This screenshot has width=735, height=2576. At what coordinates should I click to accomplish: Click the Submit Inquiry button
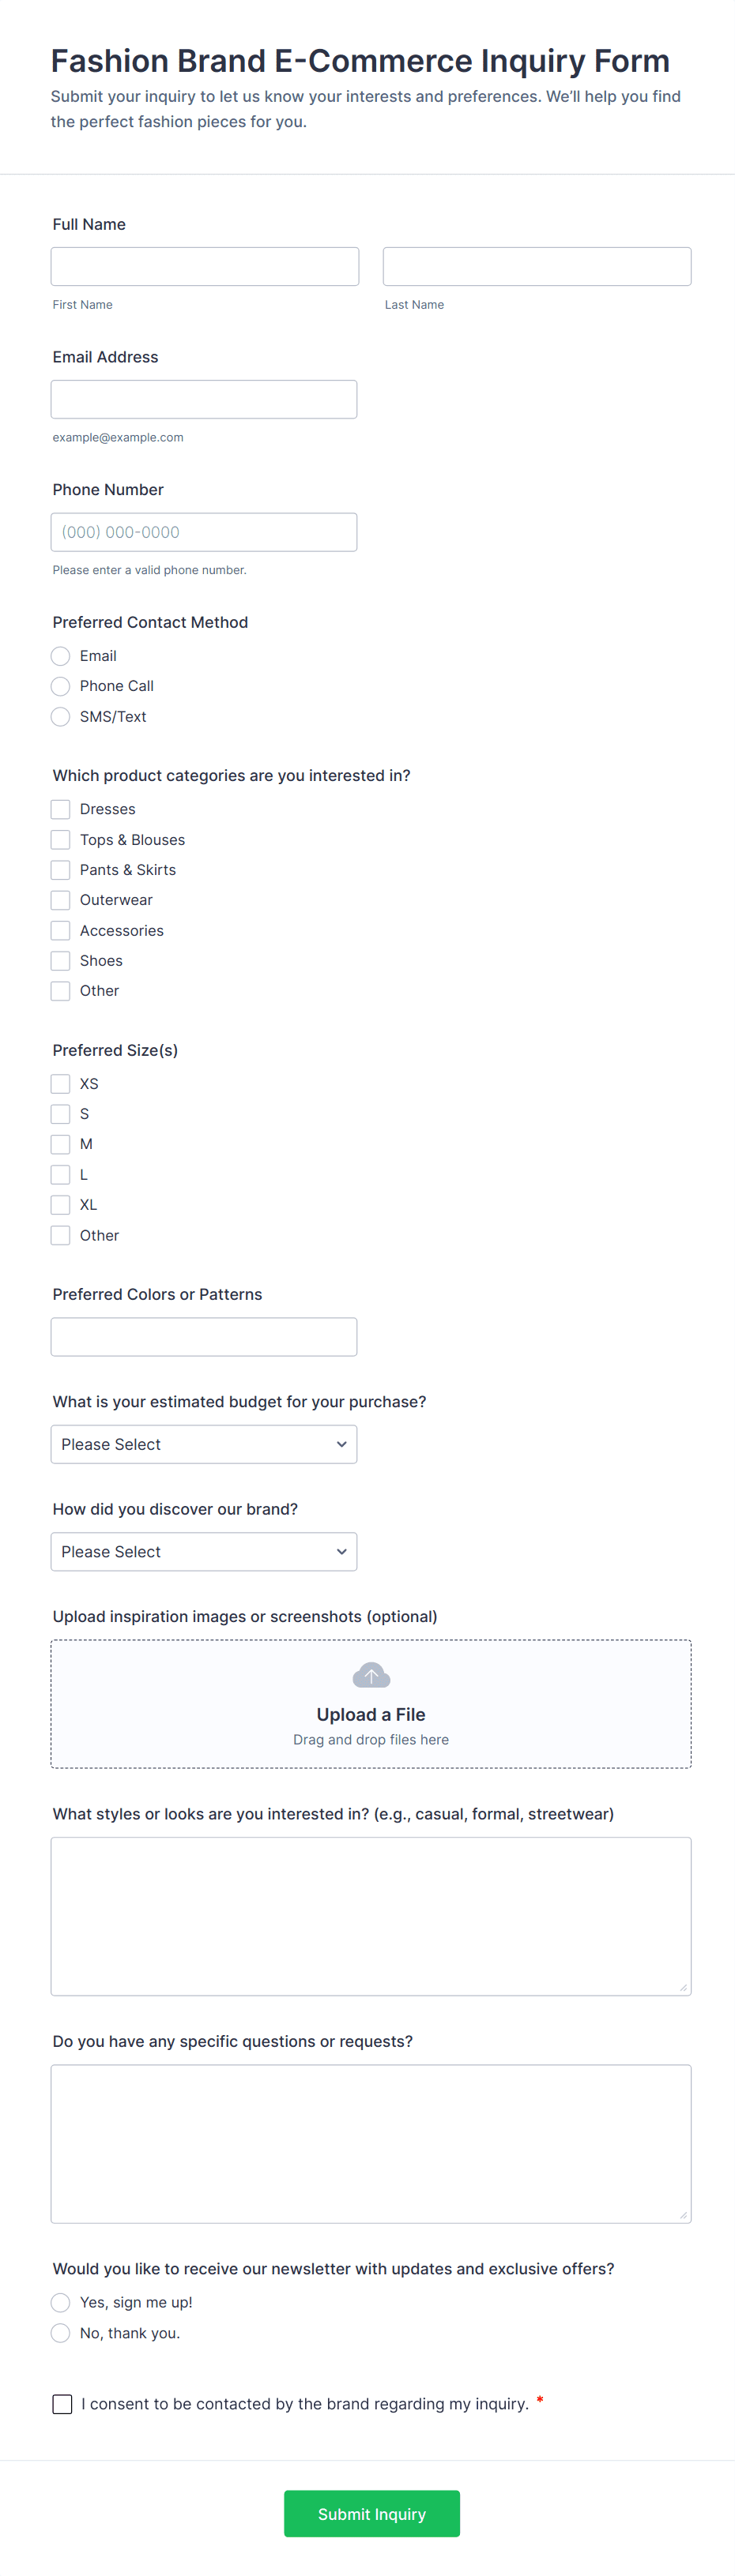click(x=371, y=2513)
